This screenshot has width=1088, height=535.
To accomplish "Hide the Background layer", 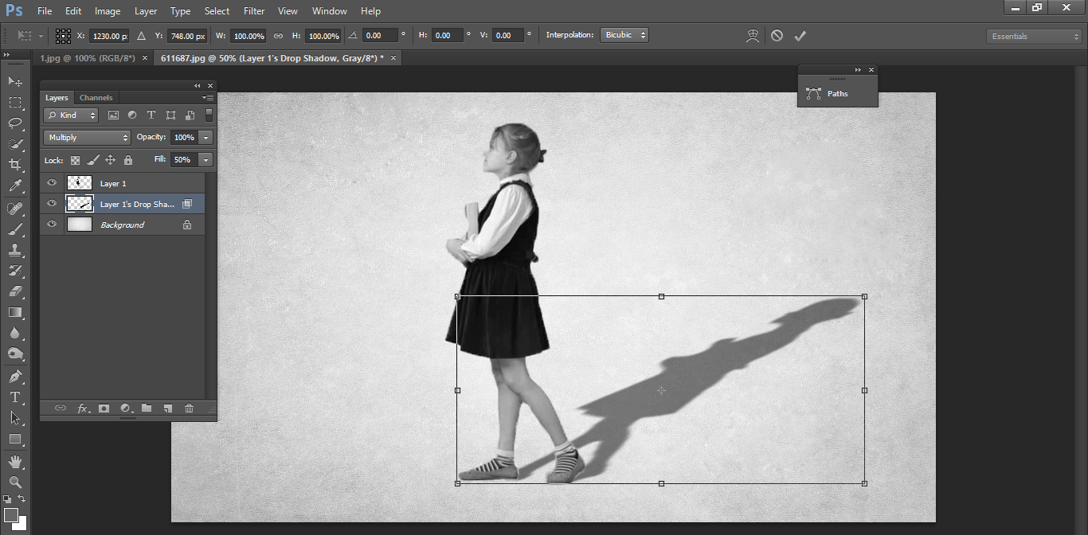I will point(51,224).
